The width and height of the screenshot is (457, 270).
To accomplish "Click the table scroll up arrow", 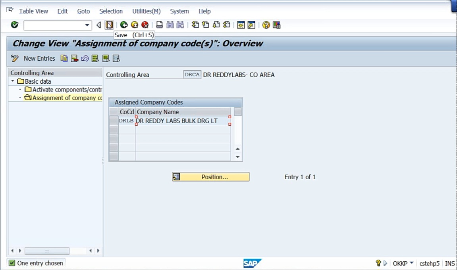I will [x=238, y=149].
